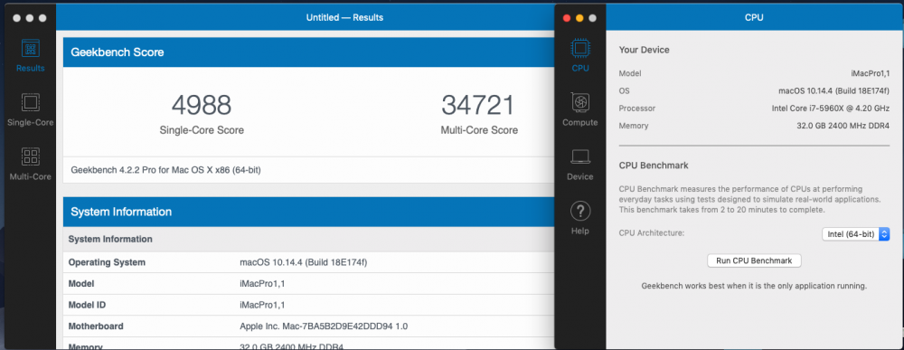Click the CPU Benchmark heading
The width and height of the screenshot is (904, 350).
(x=654, y=166)
